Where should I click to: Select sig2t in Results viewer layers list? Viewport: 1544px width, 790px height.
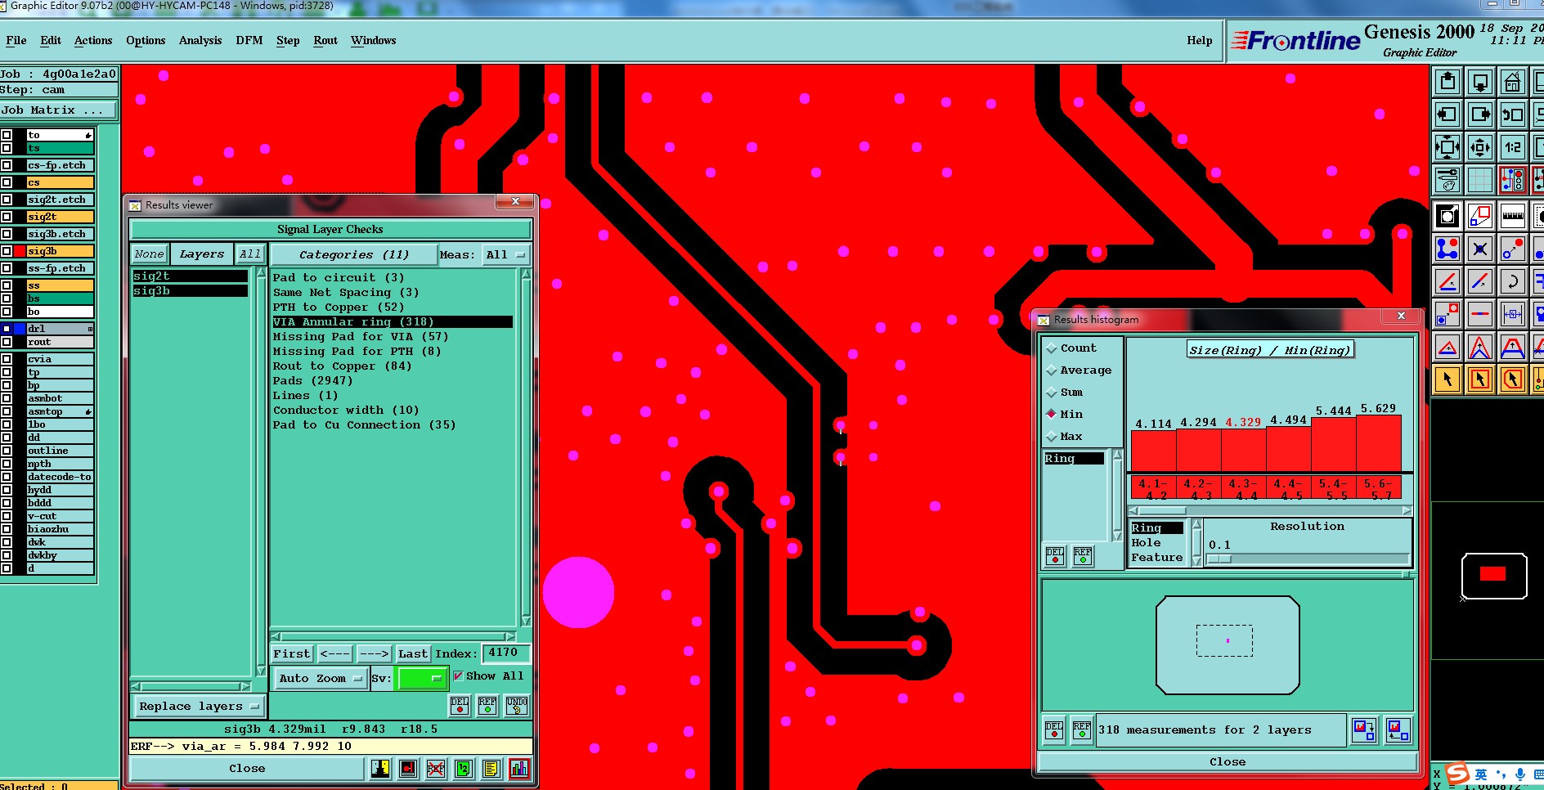tap(190, 276)
